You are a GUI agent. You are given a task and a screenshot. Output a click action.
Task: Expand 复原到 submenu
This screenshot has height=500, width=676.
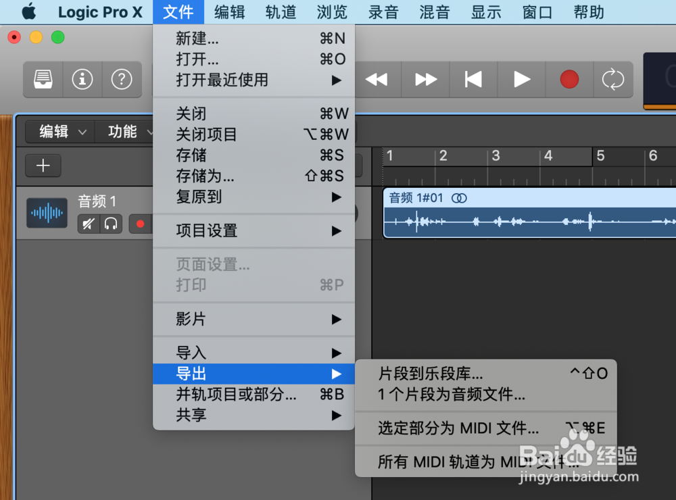tap(254, 197)
